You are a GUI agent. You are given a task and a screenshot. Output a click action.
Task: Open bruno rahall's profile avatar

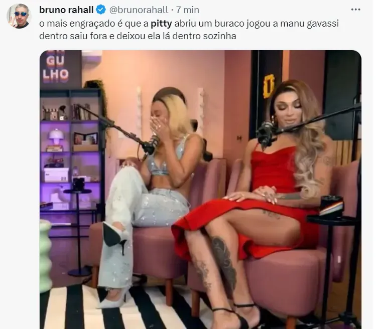point(19,16)
